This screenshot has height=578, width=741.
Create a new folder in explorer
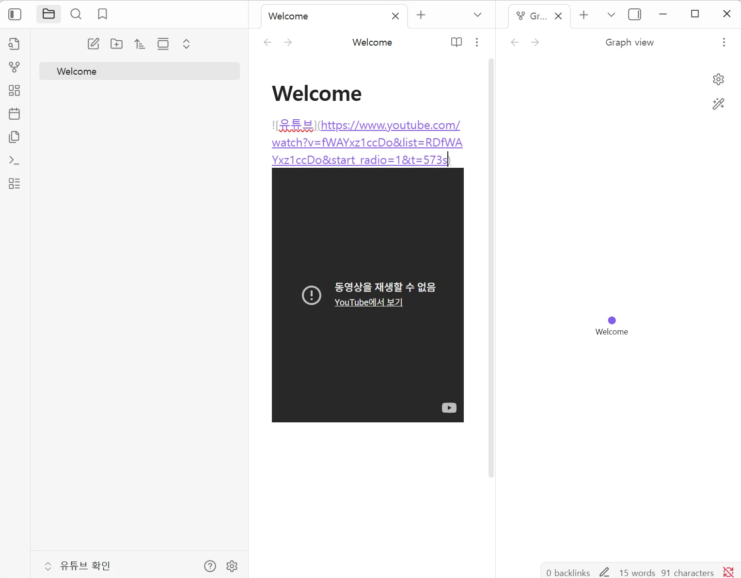[x=116, y=44]
